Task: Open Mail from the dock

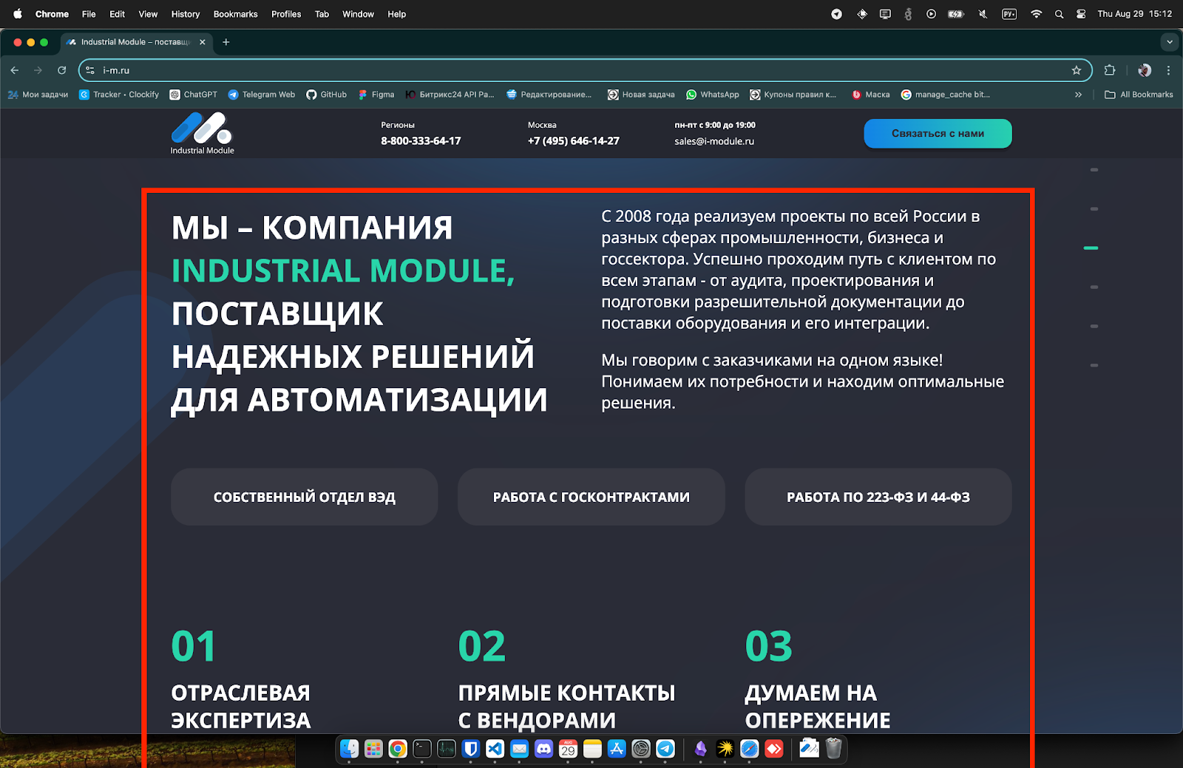Action: click(520, 749)
